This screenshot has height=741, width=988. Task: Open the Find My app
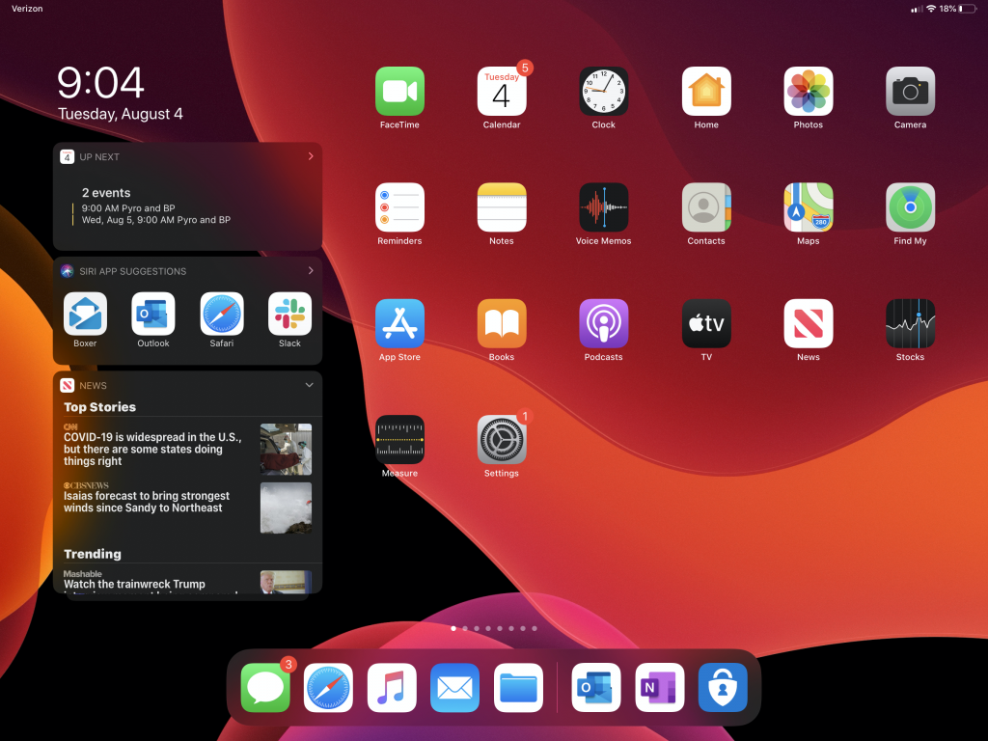click(910, 207)
